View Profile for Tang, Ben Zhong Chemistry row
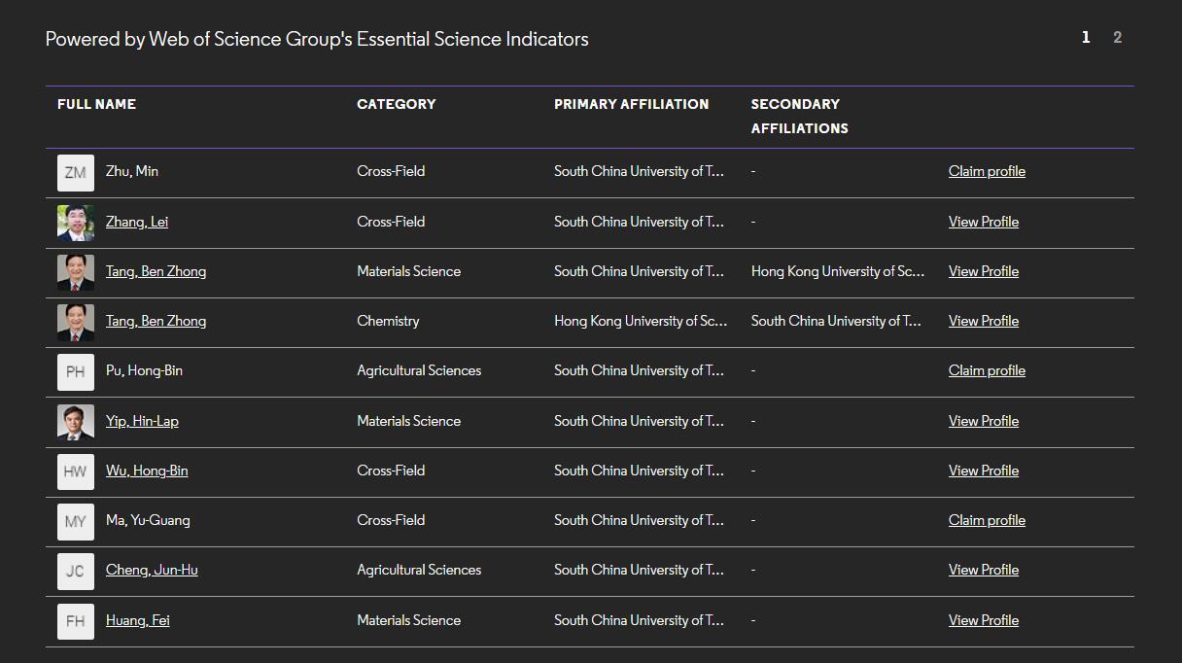Image resolution: width=1182 pixels, height=663 pixels. 983,321
